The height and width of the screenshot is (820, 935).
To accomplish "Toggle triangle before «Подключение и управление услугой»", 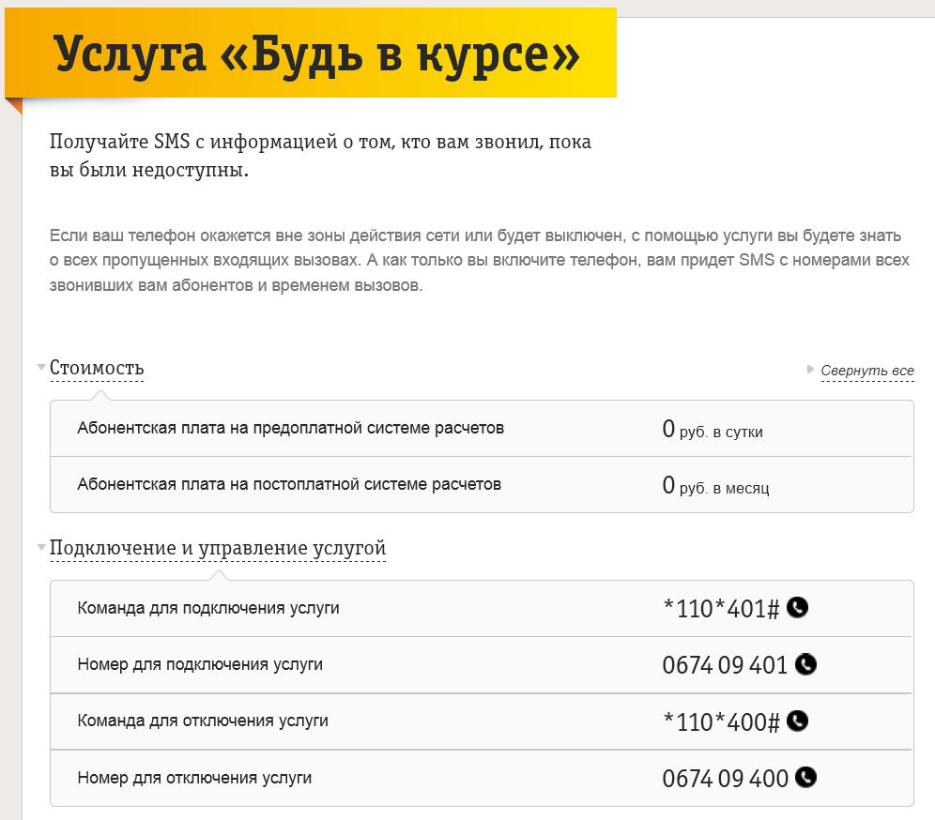I will [x=41, y=547].
